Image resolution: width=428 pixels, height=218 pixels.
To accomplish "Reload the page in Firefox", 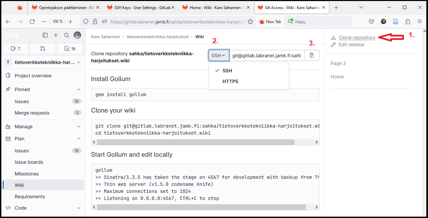I will pos(32,22).
